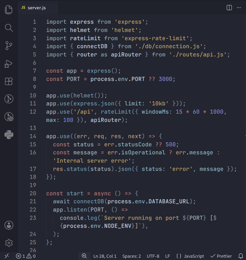Viewport: 246px width, 260px height.
Task: Open the Git Graph circle icon
Action: pyautogui.click(x=9, y=99)
